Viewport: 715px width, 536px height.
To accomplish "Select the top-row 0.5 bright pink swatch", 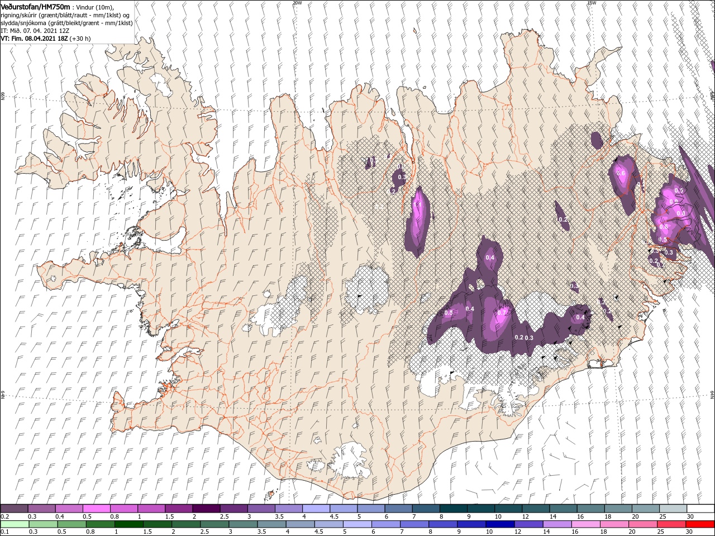I will 96,509.
